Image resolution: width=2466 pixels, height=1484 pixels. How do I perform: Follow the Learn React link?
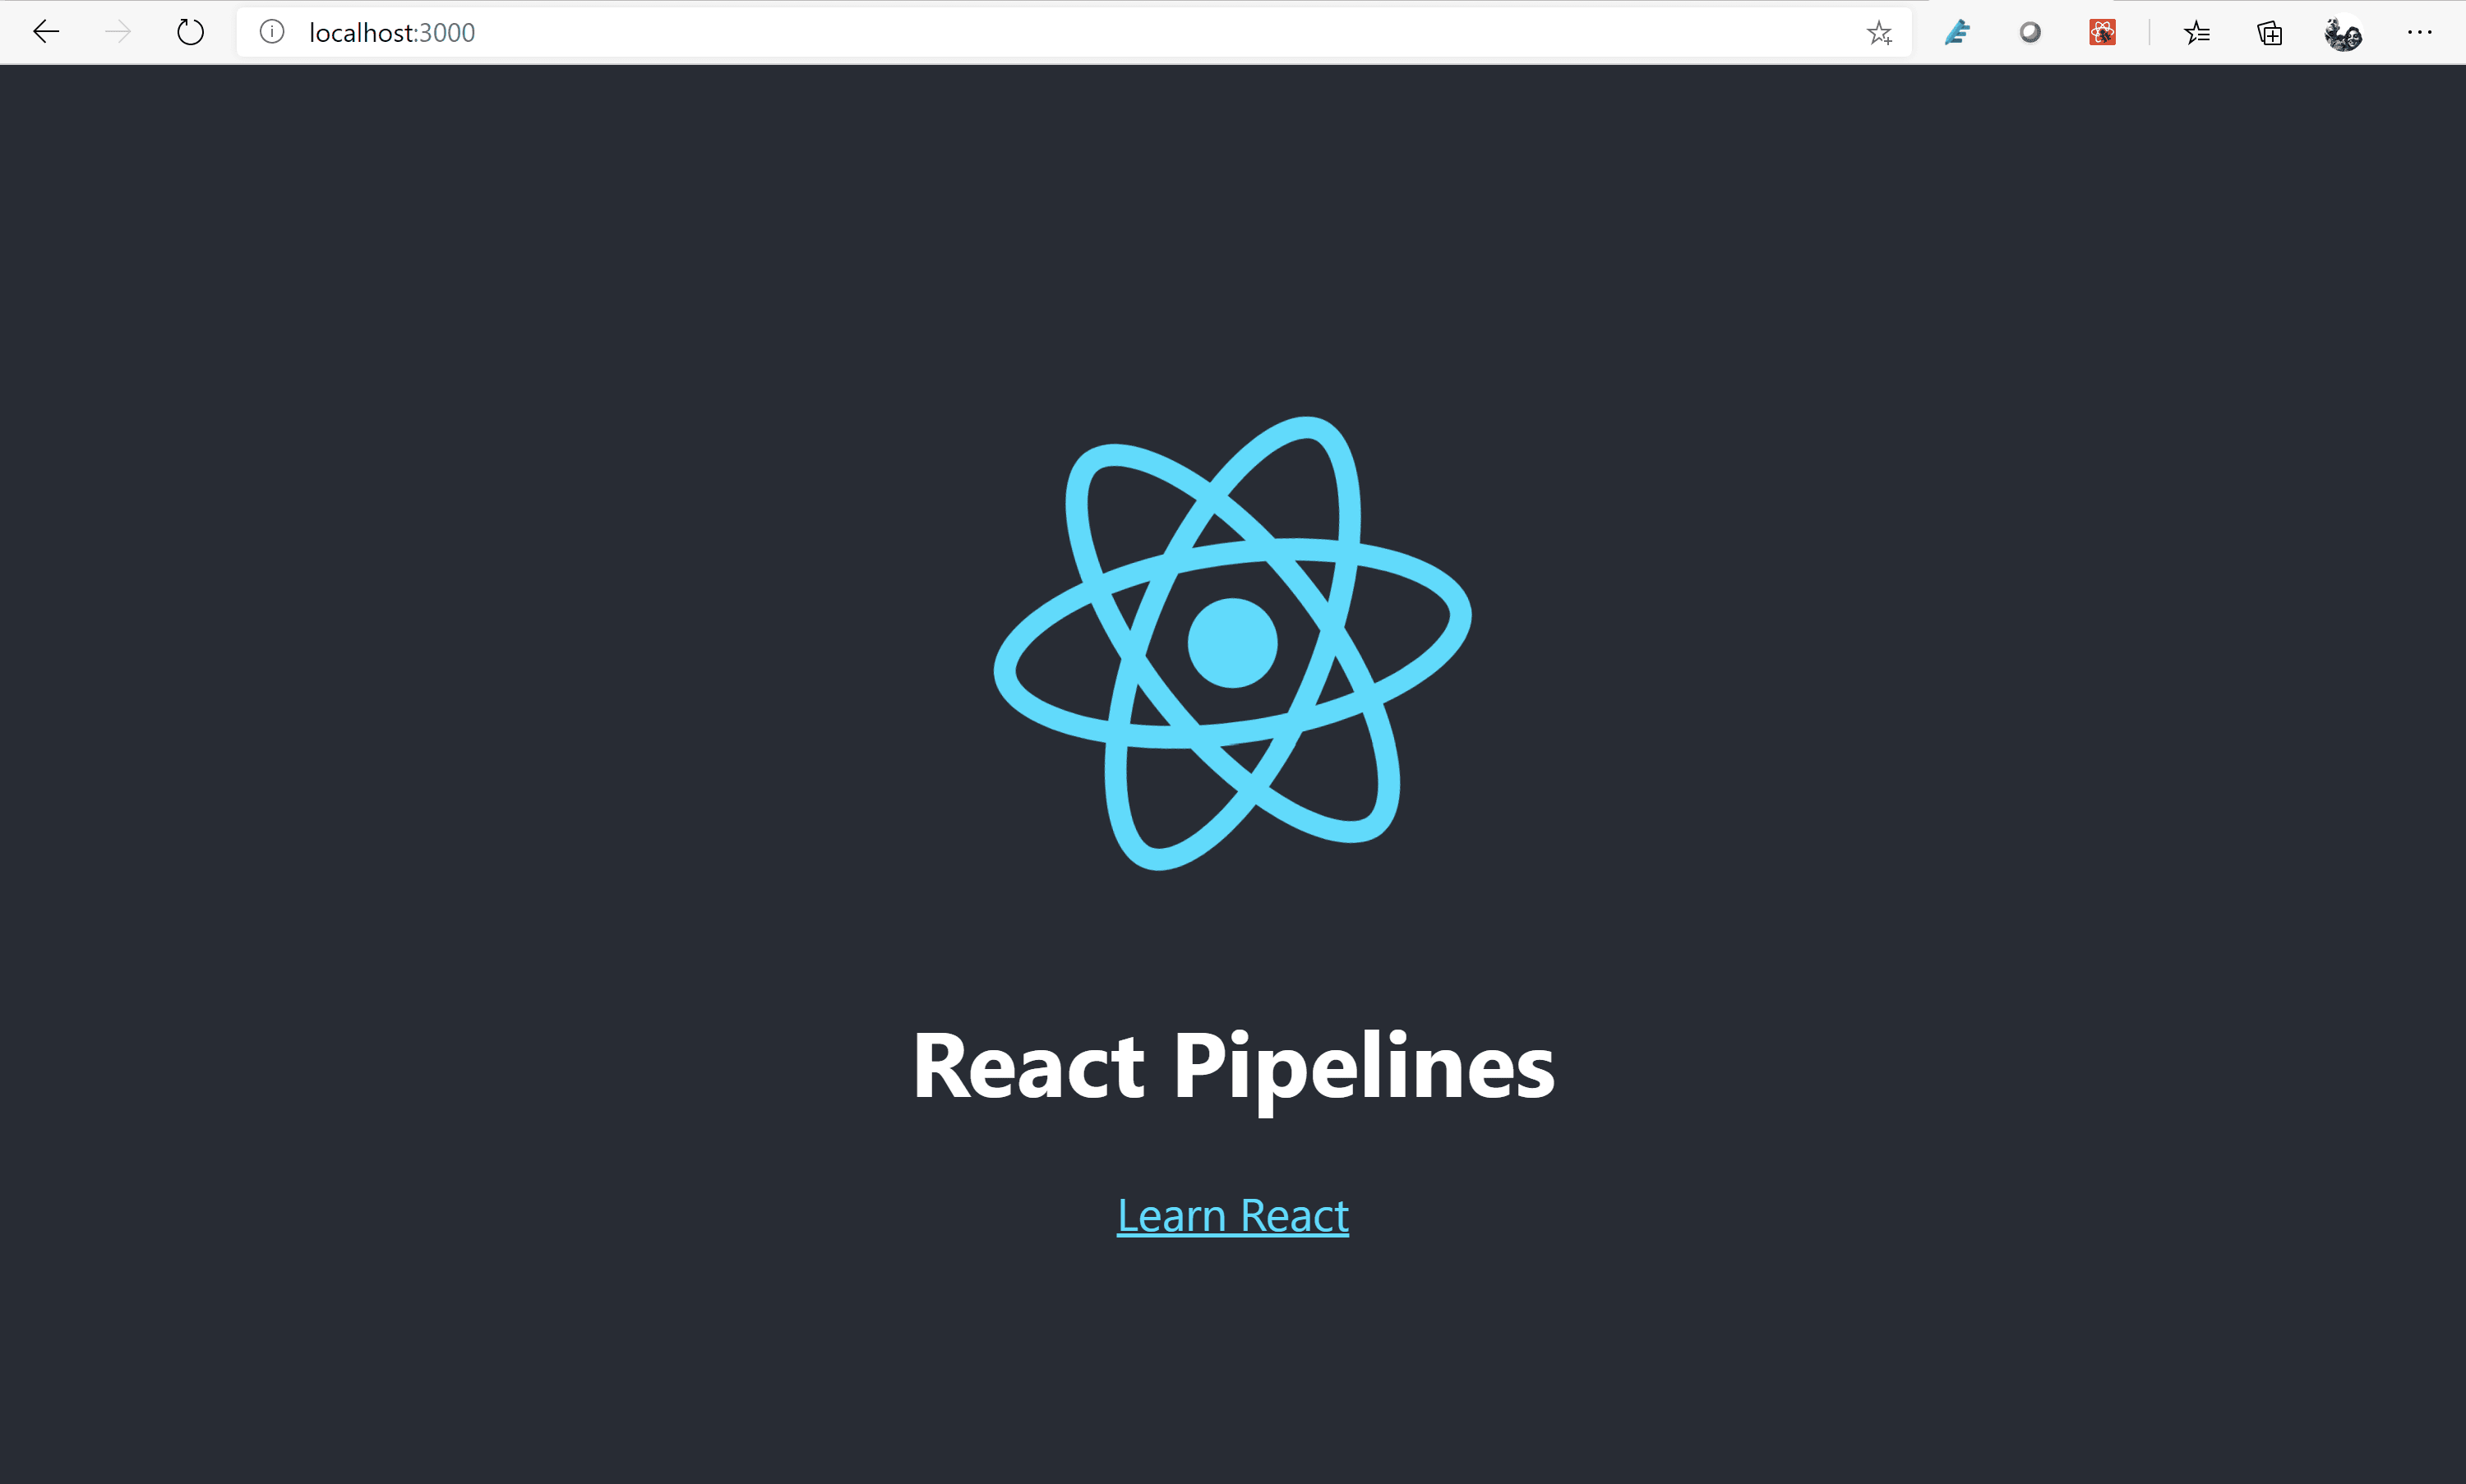[x=1232, y=1216]
